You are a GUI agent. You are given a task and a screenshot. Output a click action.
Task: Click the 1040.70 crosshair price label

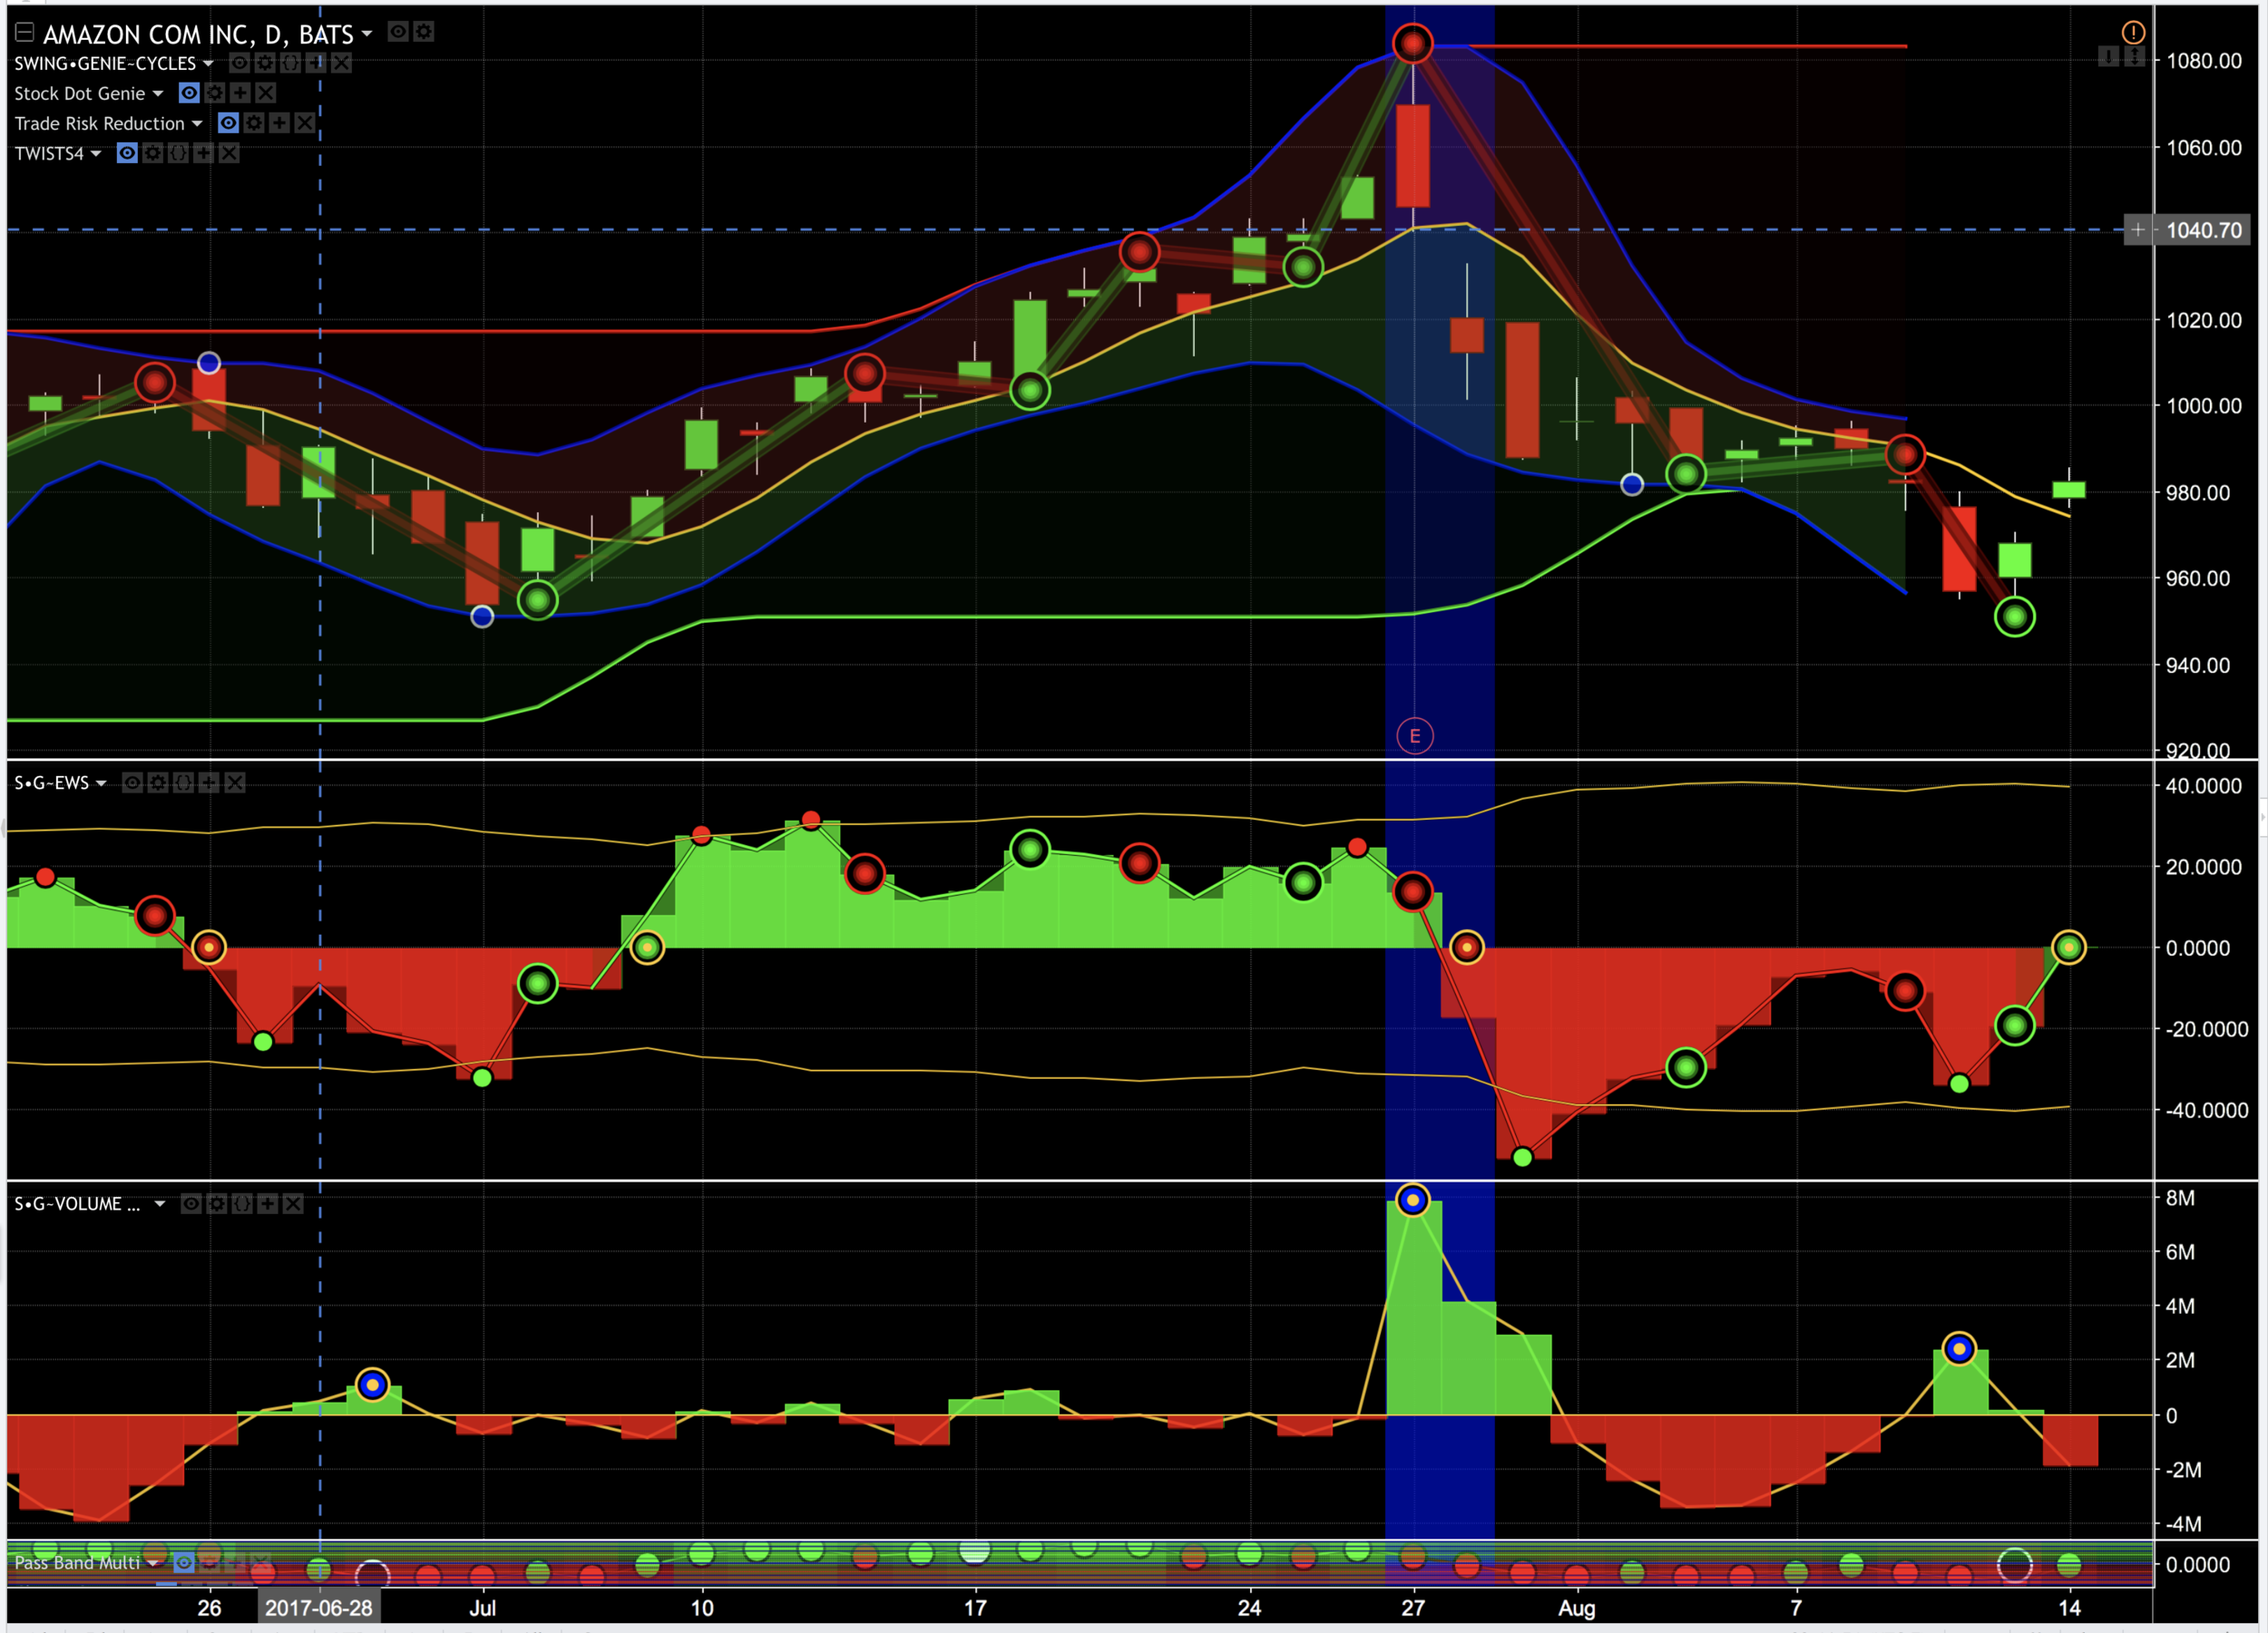point(2203,230)
